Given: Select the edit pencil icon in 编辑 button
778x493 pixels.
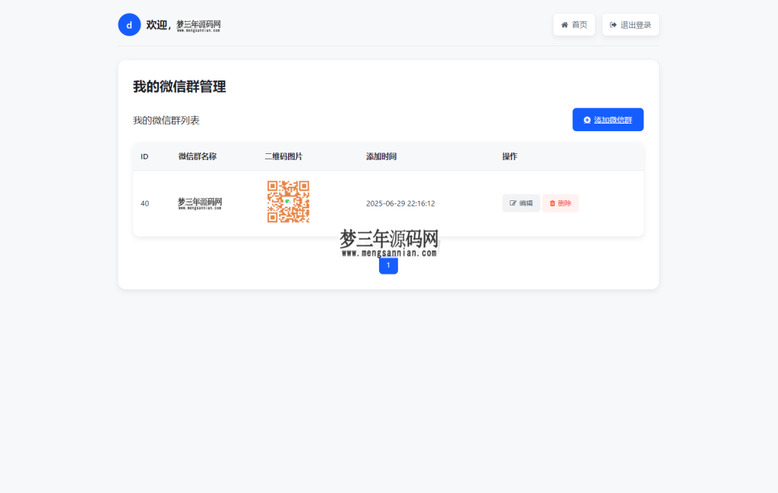Looking at the screenshot, I should point(512,203).
